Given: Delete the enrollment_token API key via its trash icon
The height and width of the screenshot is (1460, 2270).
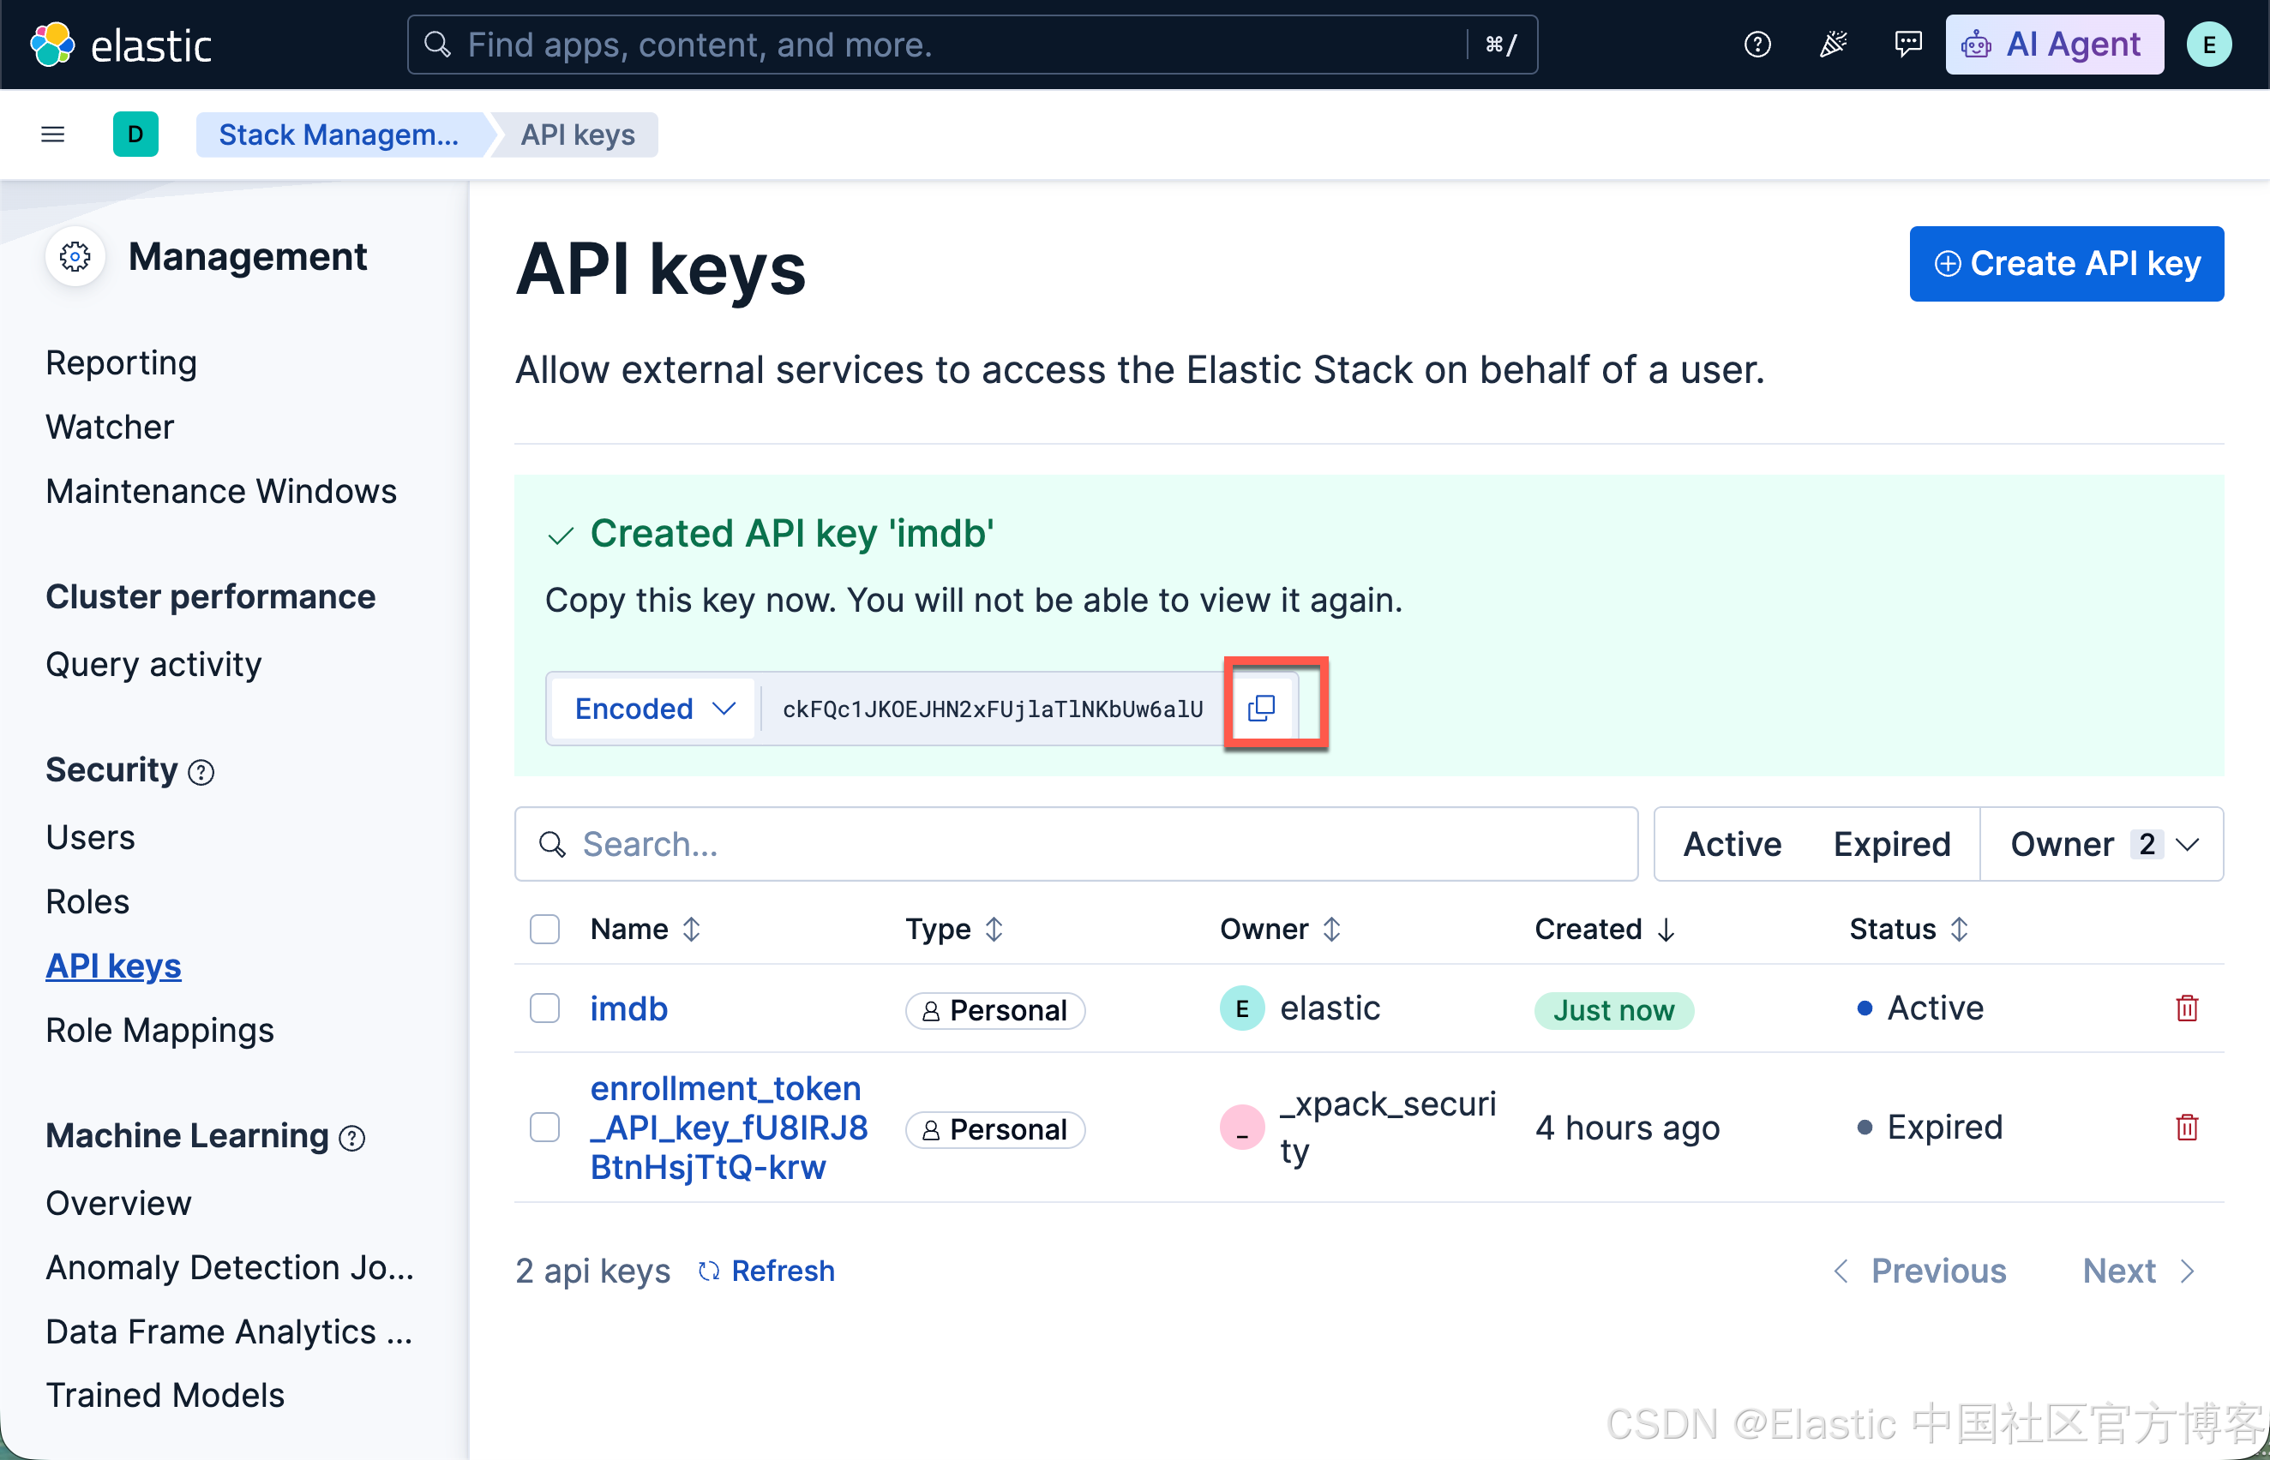Looking at the screenshot, I should (2187, 1128).
